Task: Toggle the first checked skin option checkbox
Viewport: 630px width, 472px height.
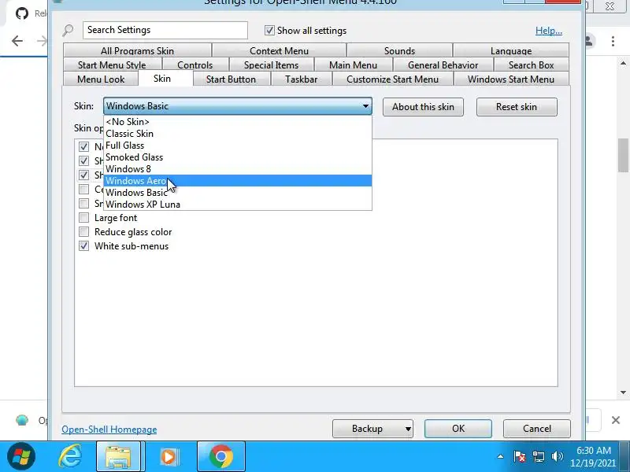Action: pyautogui.click(x=83, y=147)
